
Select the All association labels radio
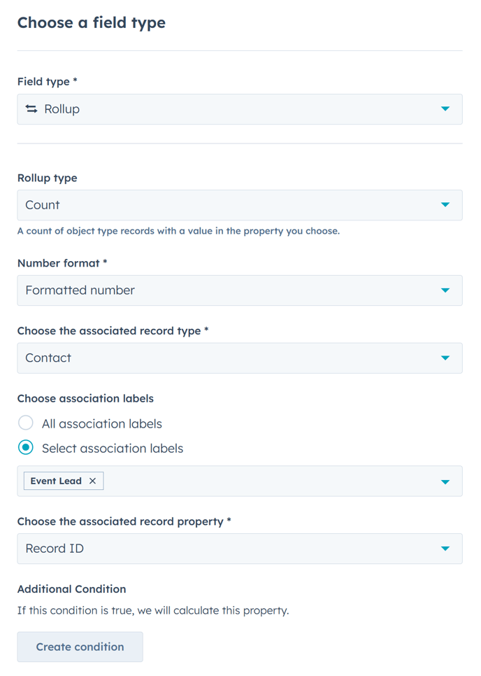tap(26, 423)
